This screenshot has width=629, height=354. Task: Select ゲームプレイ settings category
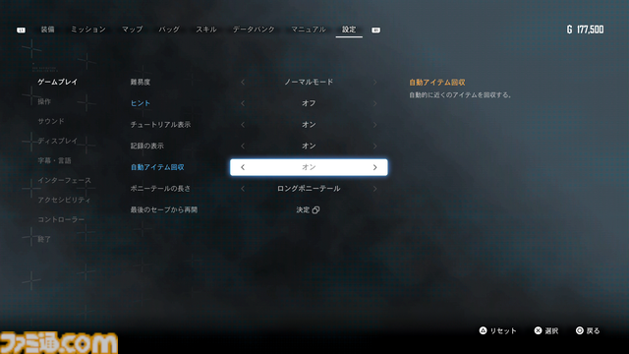[x=57, y=82]
